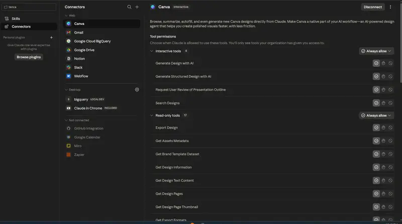Screen dimensions: 402x224
Task: Block the Generate Structured Design with AI tool
Action: pyautogui.click(x=390, y=76)
